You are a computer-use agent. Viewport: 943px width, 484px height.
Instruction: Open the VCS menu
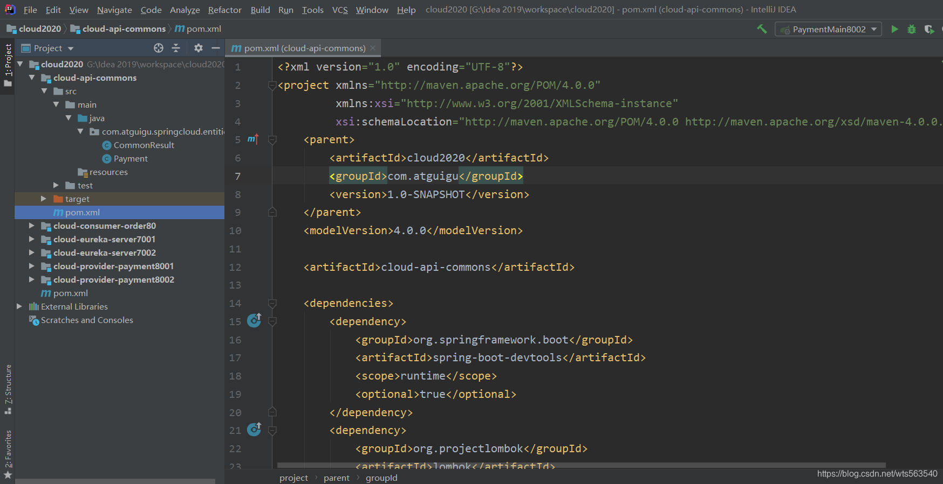coord(340,10)
